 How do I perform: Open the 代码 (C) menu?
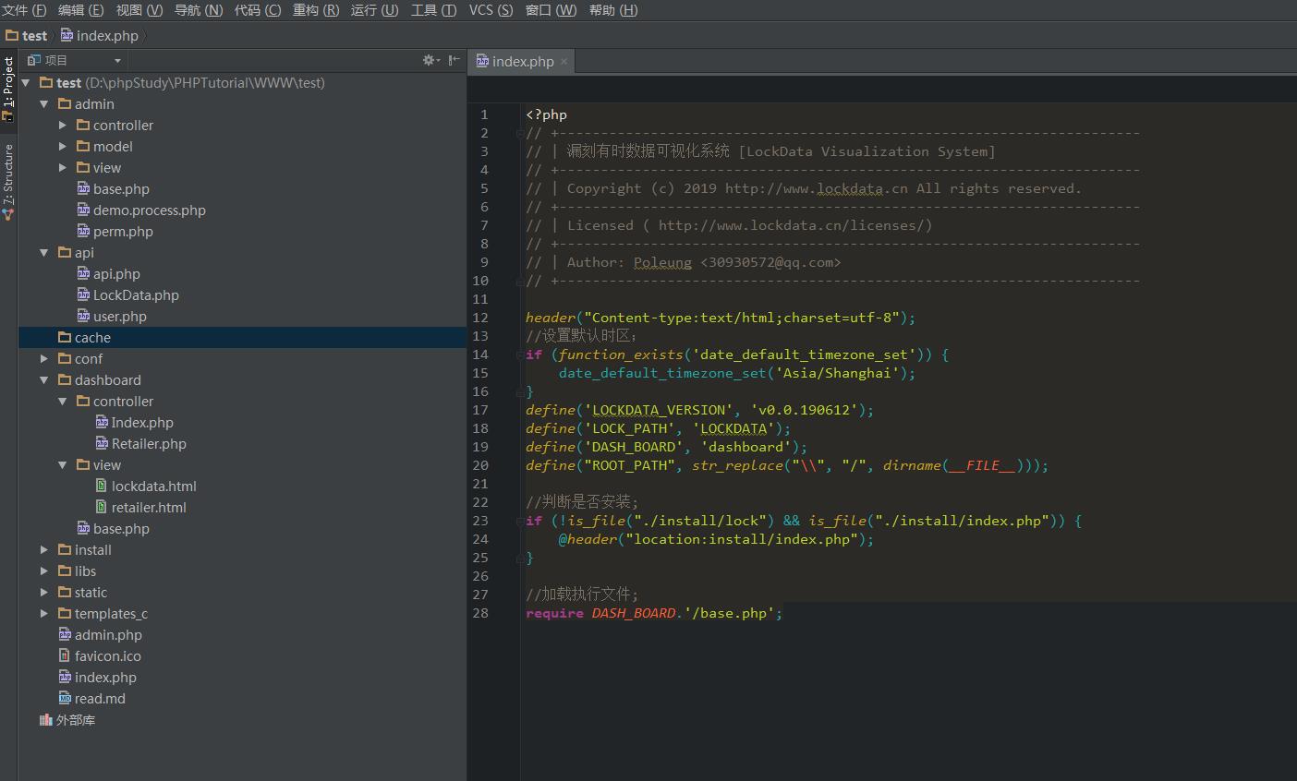point(258,10)
